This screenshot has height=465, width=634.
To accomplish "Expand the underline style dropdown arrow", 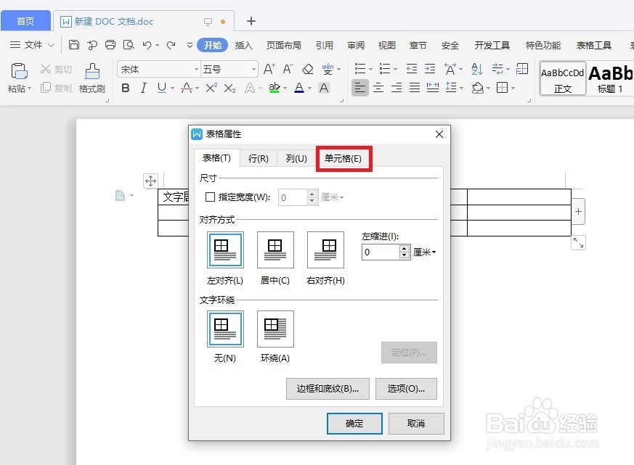I will (173, 87).
